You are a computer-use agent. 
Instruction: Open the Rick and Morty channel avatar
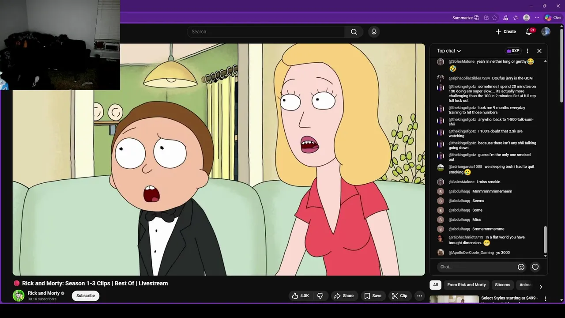(19, 296)
